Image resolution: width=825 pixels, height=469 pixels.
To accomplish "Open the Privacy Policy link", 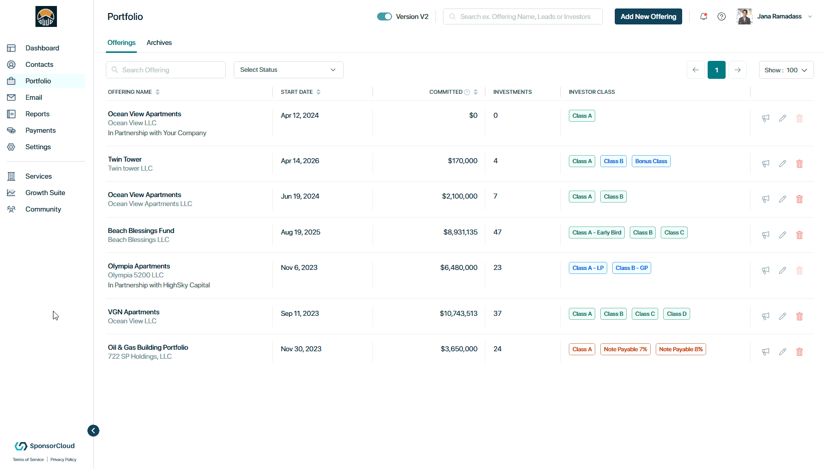I will [x=63, y=460].
